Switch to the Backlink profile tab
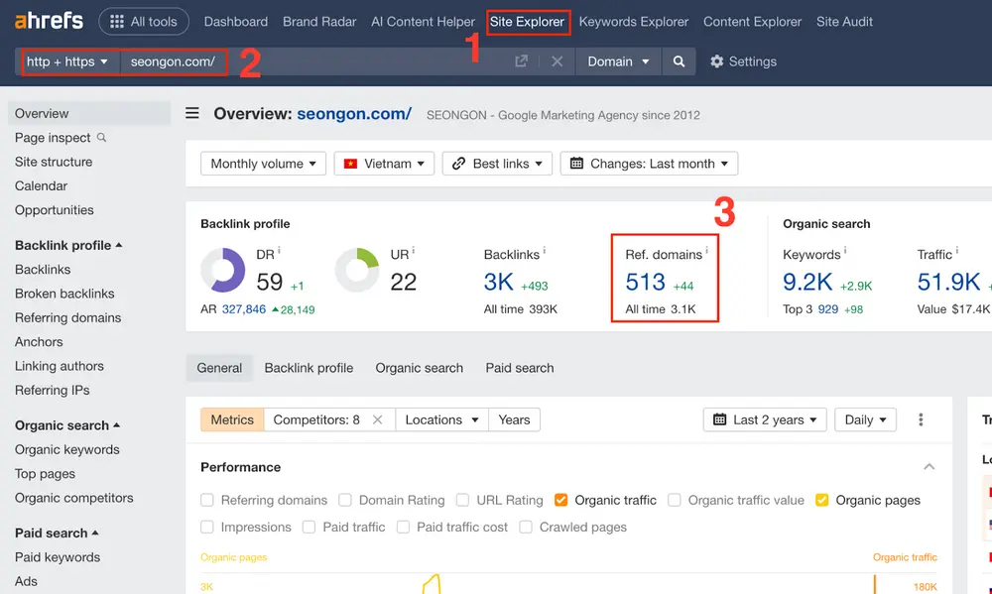992x594 pixels. click(x=309, y=368)
